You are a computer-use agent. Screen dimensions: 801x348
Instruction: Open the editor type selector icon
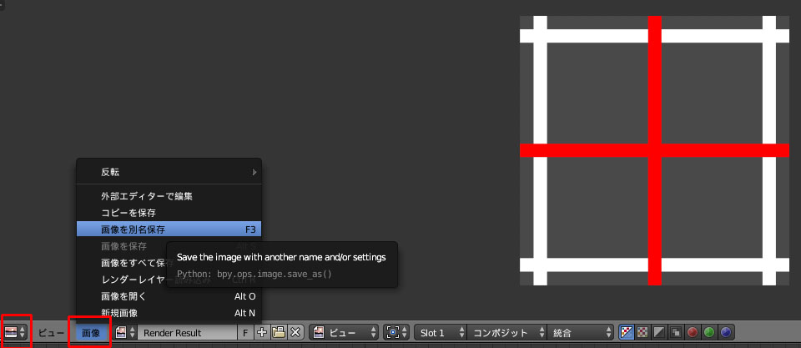click(15, 333)
